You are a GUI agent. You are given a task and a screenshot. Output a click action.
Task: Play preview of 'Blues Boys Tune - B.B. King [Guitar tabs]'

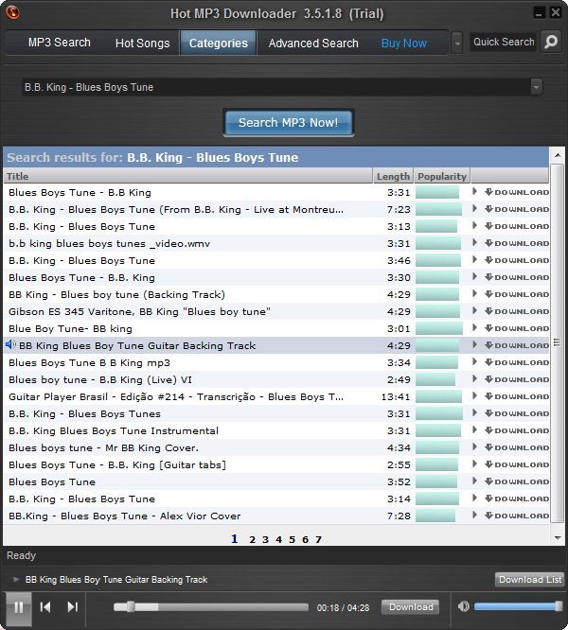point(474,464)
